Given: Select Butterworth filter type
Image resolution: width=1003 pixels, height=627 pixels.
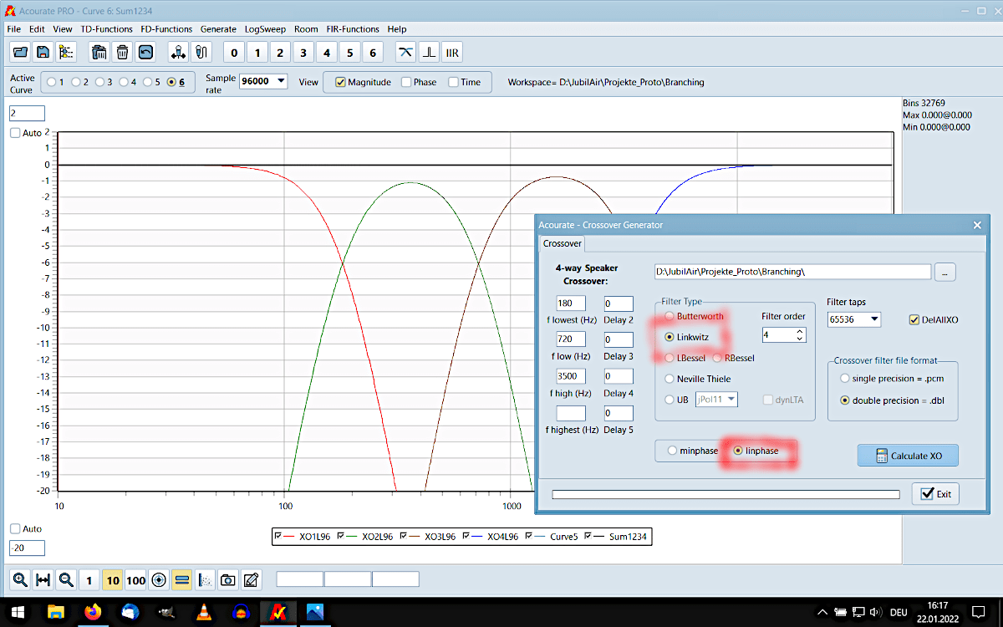Looking at the screenshot, I should (670, 317).
